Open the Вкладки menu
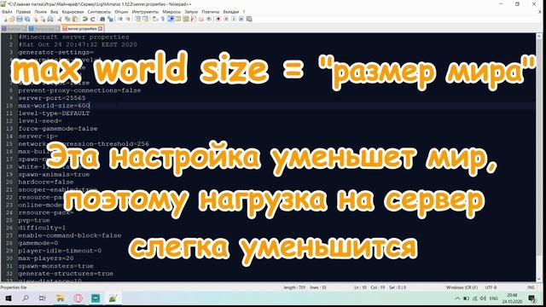546x307 pixels. pyautogui.click(x=231, y=11)
